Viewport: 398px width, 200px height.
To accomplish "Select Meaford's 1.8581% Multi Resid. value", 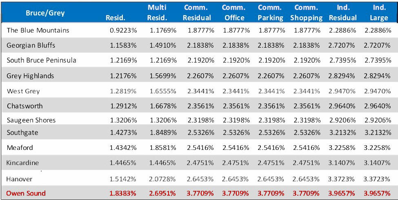I will [163, 147].
